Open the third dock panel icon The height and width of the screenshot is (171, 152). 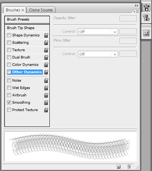[x=146, y=33]
